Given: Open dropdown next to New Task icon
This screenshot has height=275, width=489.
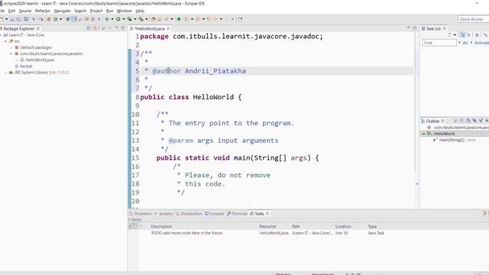Looking at the screenshot, I should coord(455,34).
